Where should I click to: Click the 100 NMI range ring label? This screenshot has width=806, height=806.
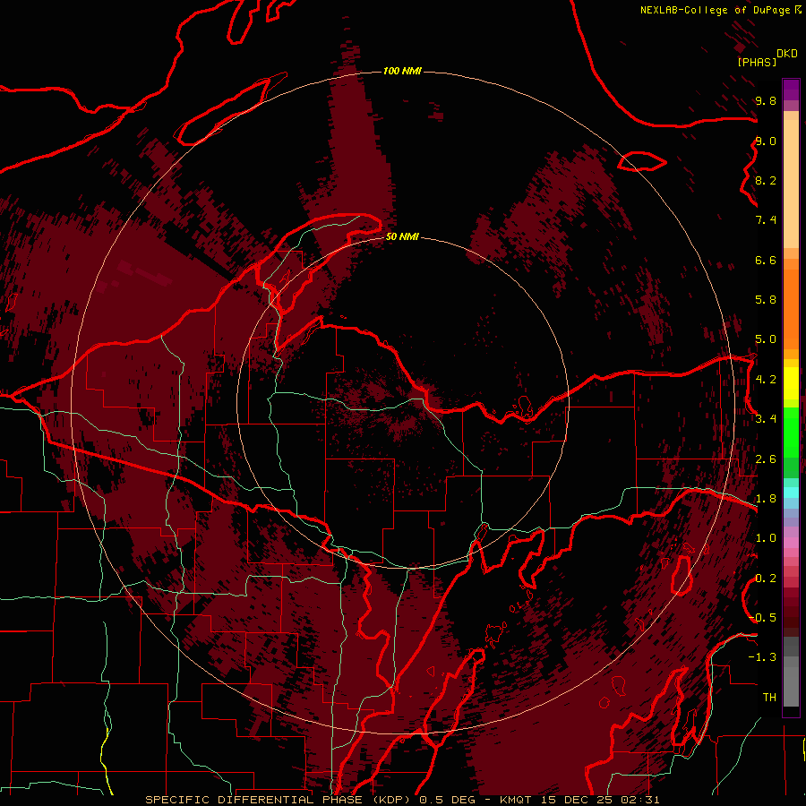[x=402, y=71]
